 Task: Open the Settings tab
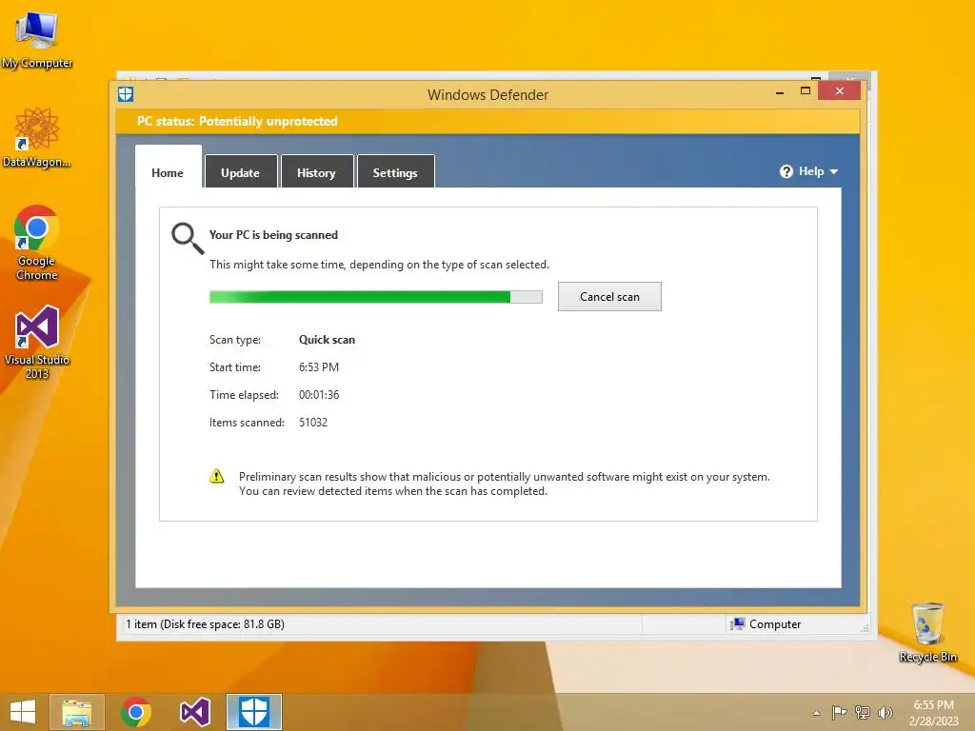[395, 173]
